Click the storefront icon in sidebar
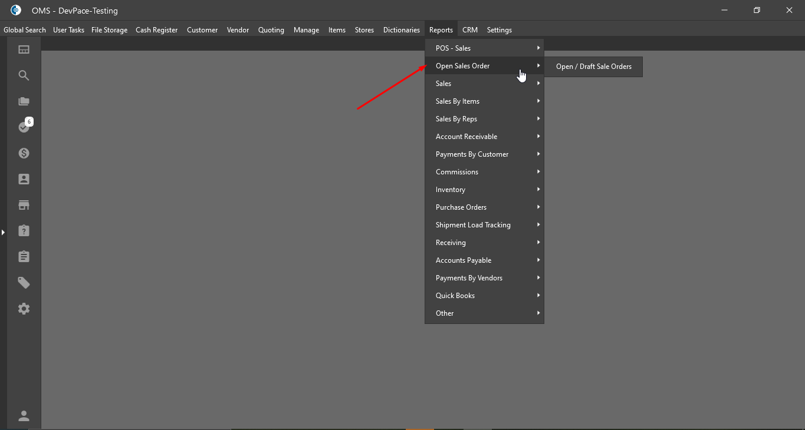Image resolution: width=805 pixels, height=430 pixels. pos(24,205)
